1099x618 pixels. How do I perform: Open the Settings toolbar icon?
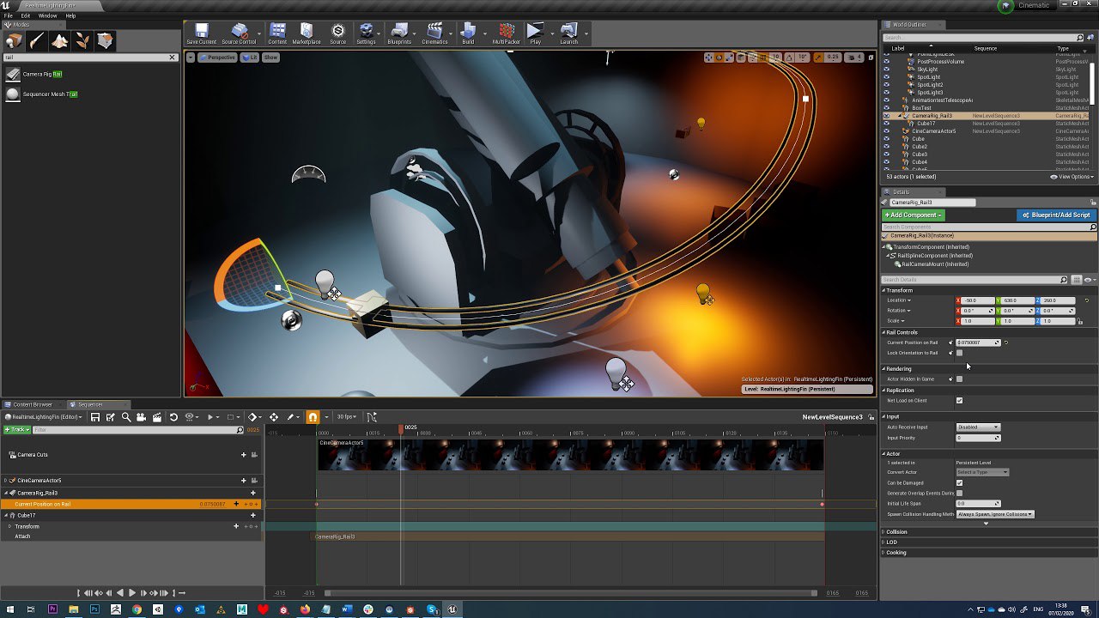(x=366, y=34)
